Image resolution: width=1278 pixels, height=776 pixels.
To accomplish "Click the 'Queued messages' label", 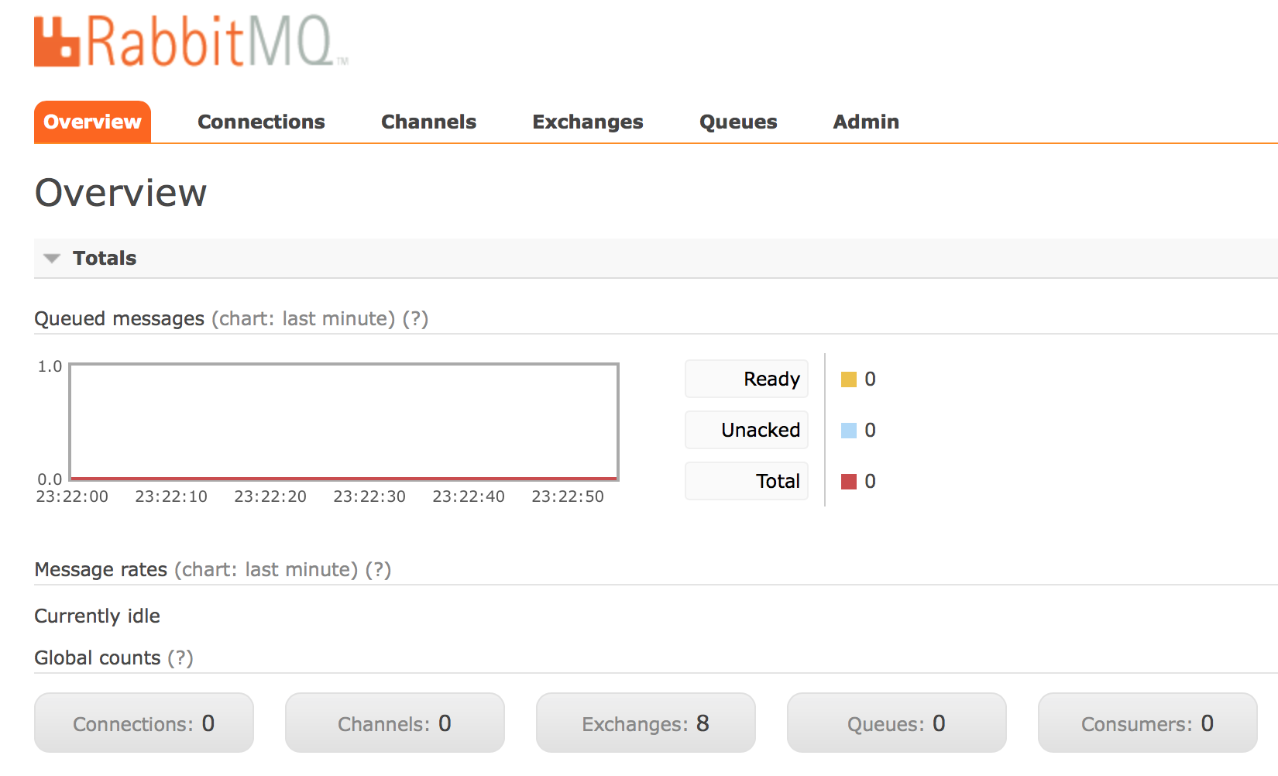I will (x=119, y=318).
